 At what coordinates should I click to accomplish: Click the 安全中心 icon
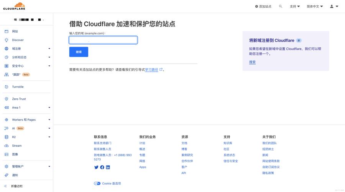7,66
